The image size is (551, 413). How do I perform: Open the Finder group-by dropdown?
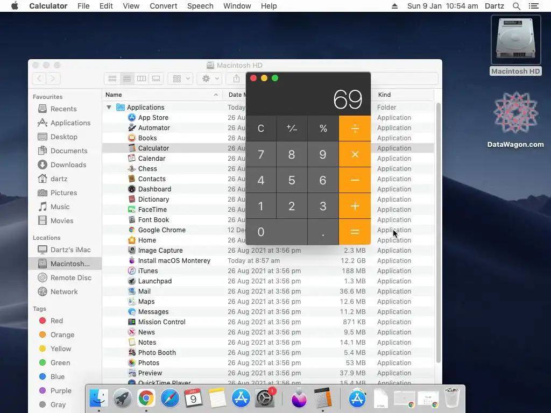coord(181,79)
